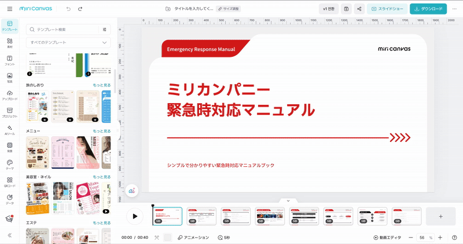Click the ダウンロード download button
This screenshot has width=463, height=244.
pos(428,9)
